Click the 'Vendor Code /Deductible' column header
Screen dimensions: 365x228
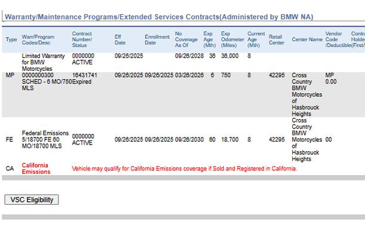pos(338,39)
